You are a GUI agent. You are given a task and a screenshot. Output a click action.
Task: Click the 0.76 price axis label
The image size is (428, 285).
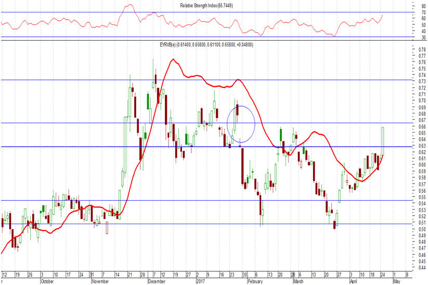[x=422, y=62]
